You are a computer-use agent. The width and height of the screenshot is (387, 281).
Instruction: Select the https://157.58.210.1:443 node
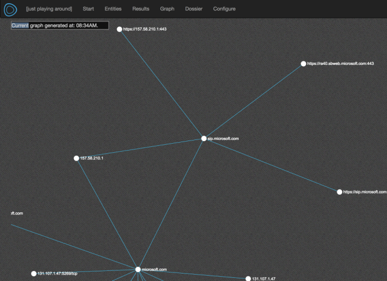coord(119,29)
